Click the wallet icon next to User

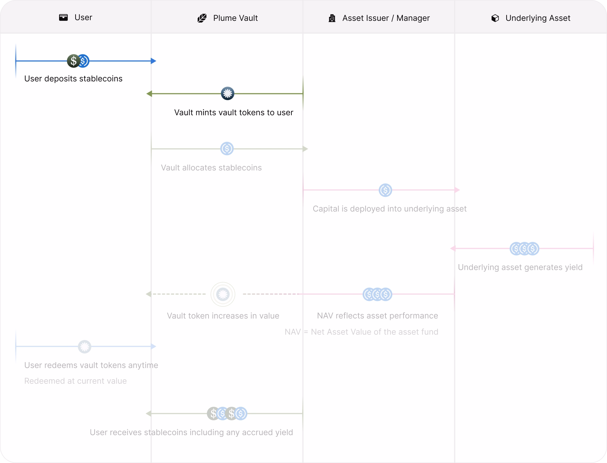tap(63, 17)
